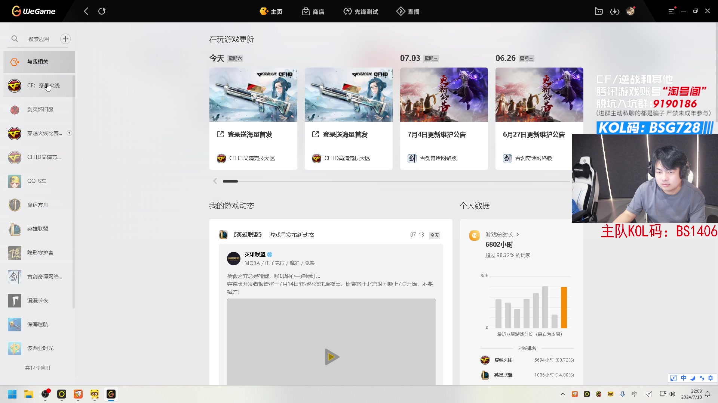718x403 pixels.
Task: Toggle the IME moon half-width icon
Action: pos(693,378)
